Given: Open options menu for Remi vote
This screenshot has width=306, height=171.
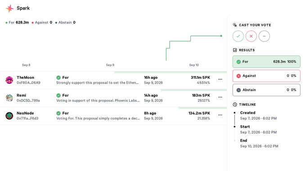Looking at the screenshot, I should (220, 97).
